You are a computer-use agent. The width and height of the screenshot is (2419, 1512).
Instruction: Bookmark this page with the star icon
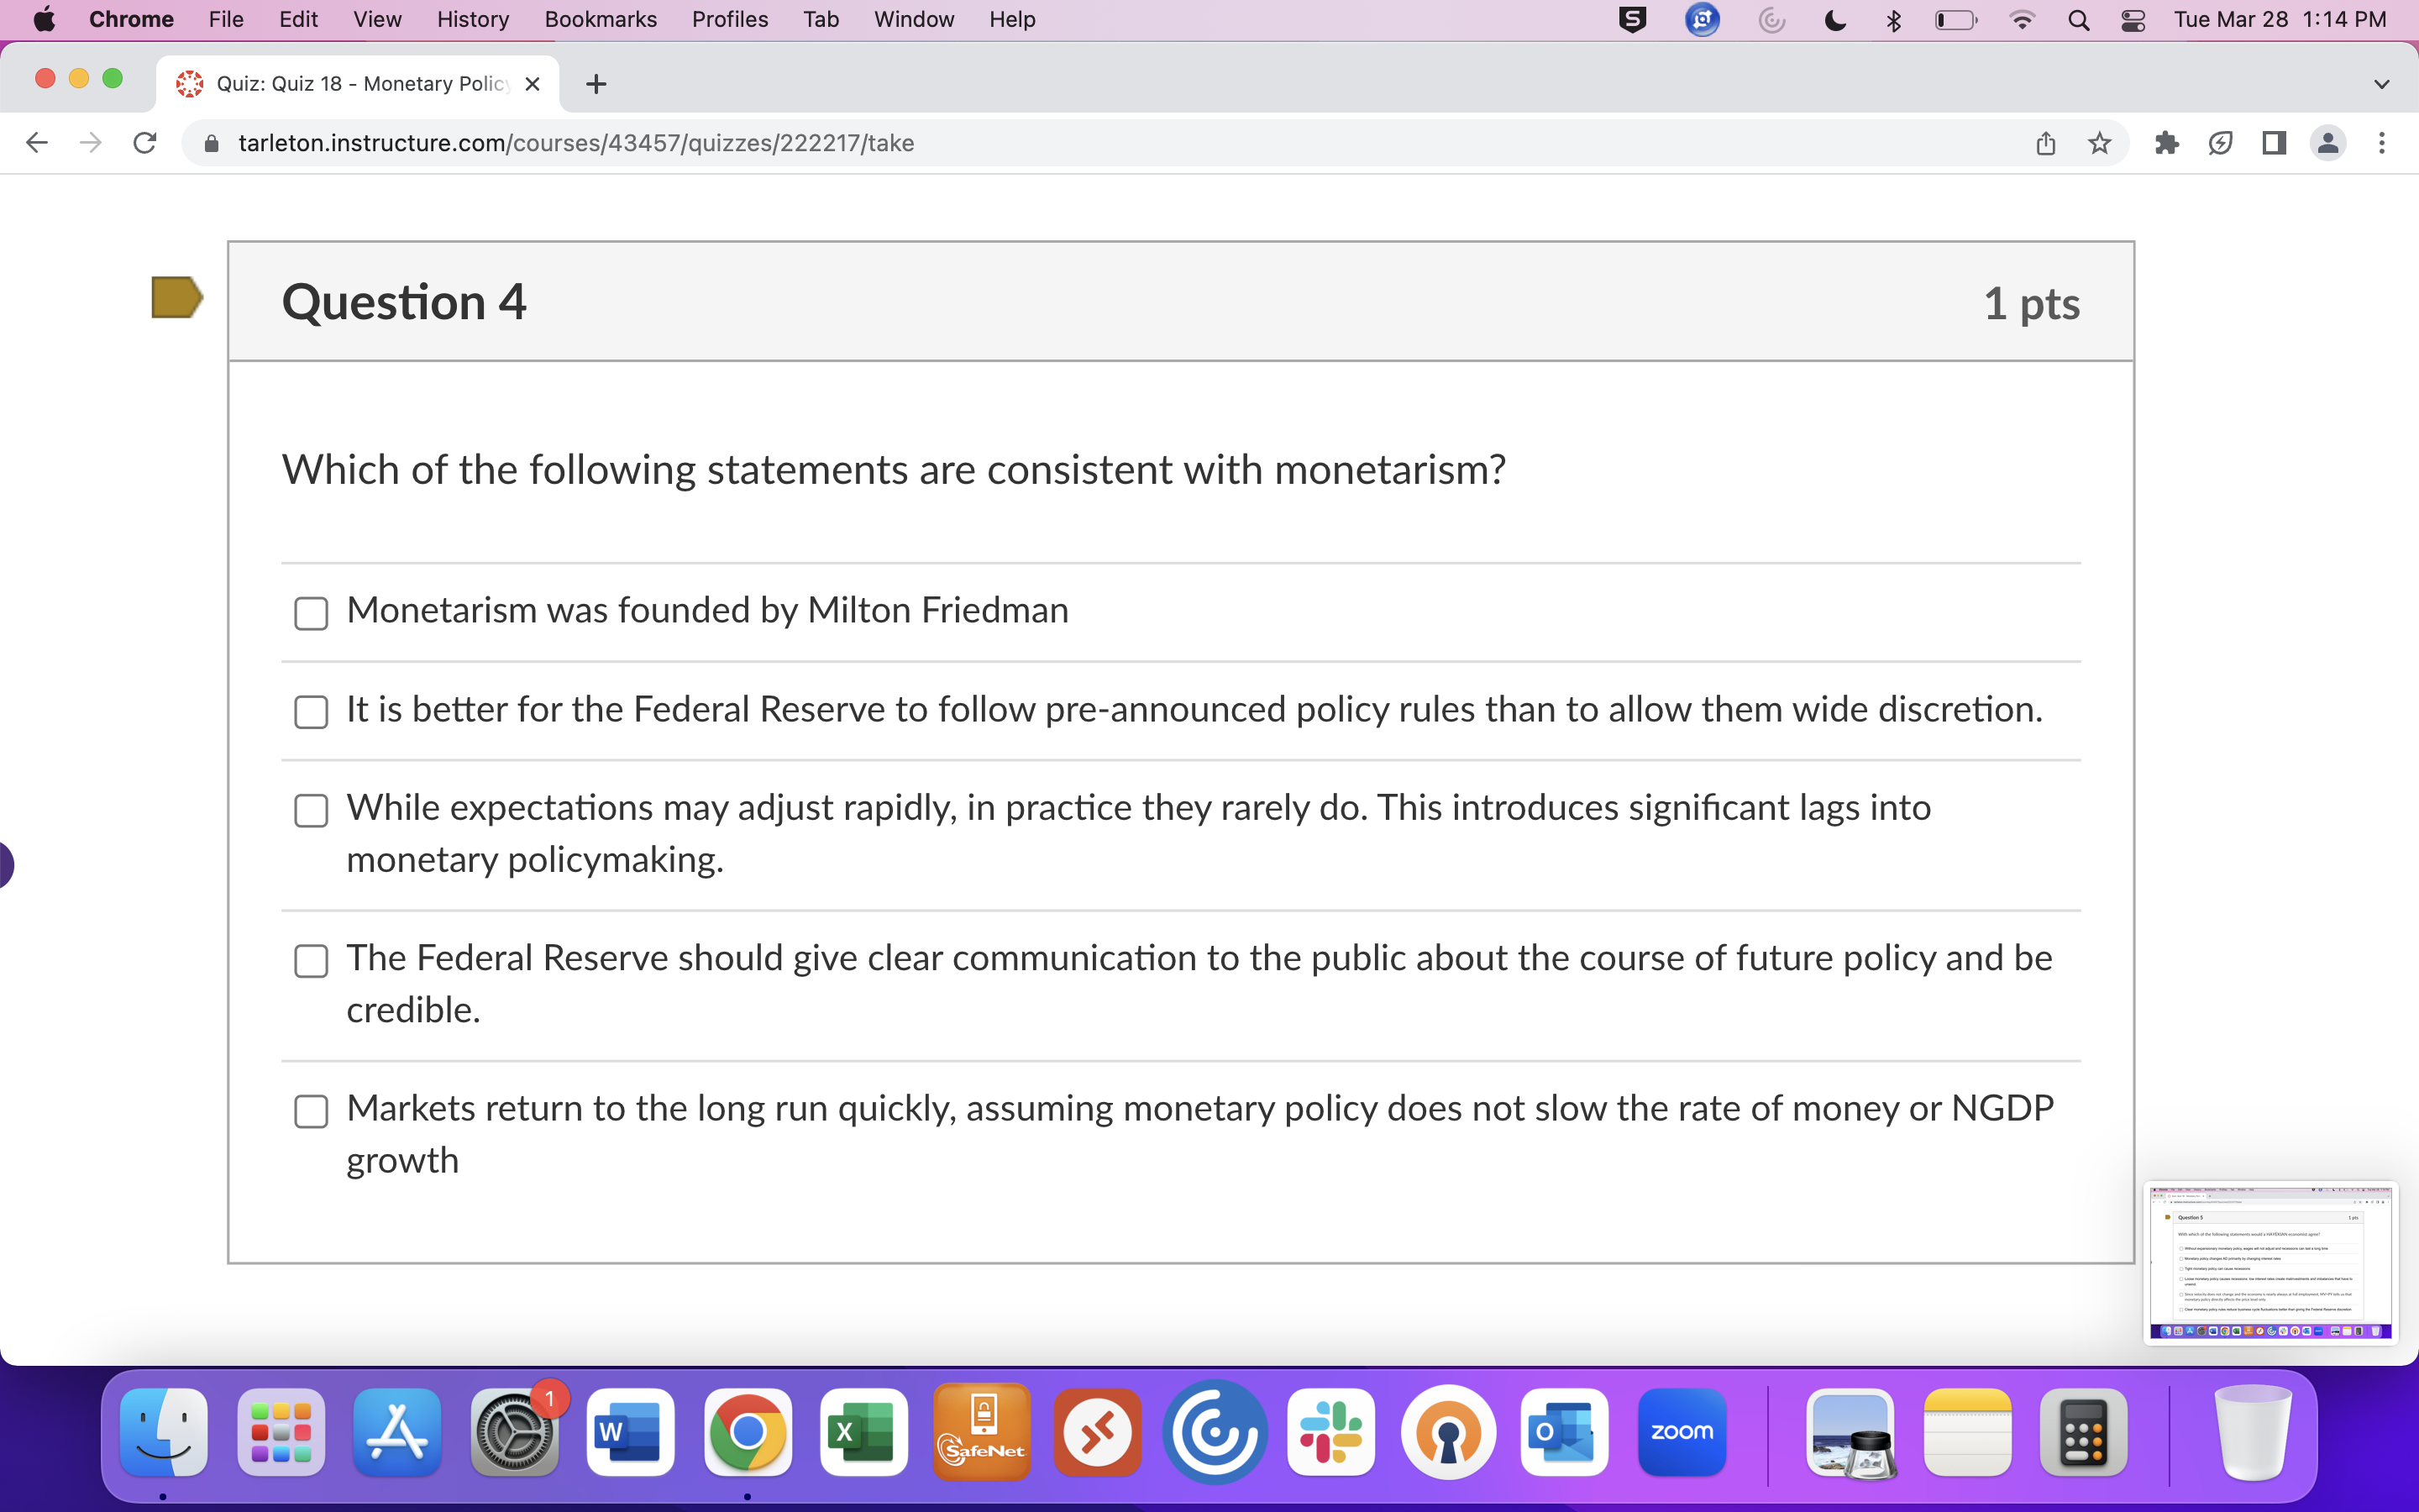tap(2099, 143)
